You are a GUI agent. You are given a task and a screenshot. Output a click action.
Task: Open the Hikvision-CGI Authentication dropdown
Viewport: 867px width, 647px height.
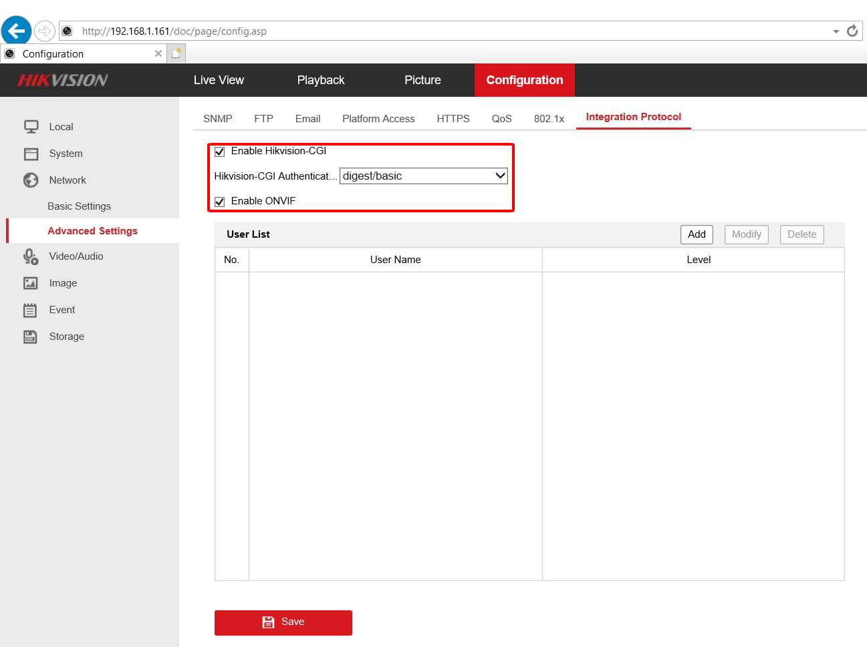pos(424,176)
